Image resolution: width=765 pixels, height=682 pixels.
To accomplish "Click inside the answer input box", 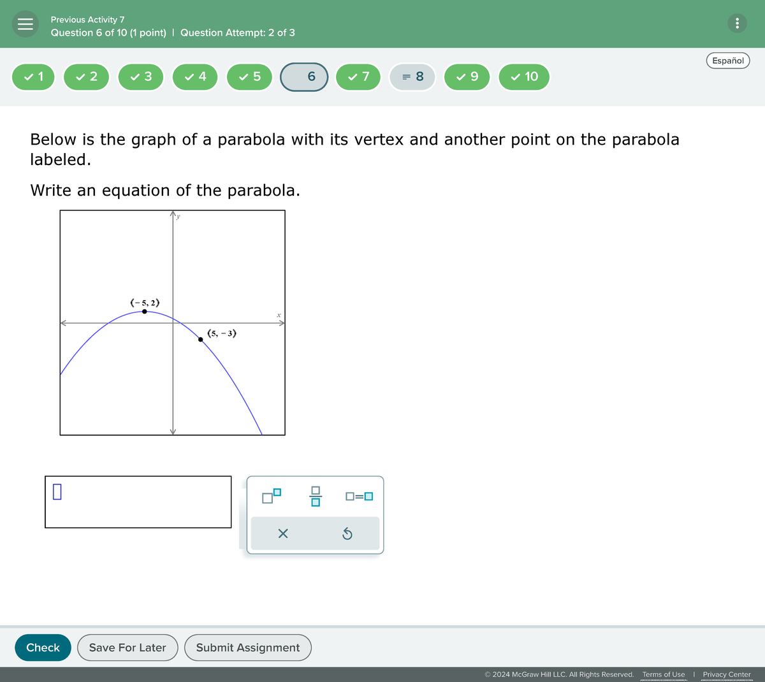I will 137,502.
